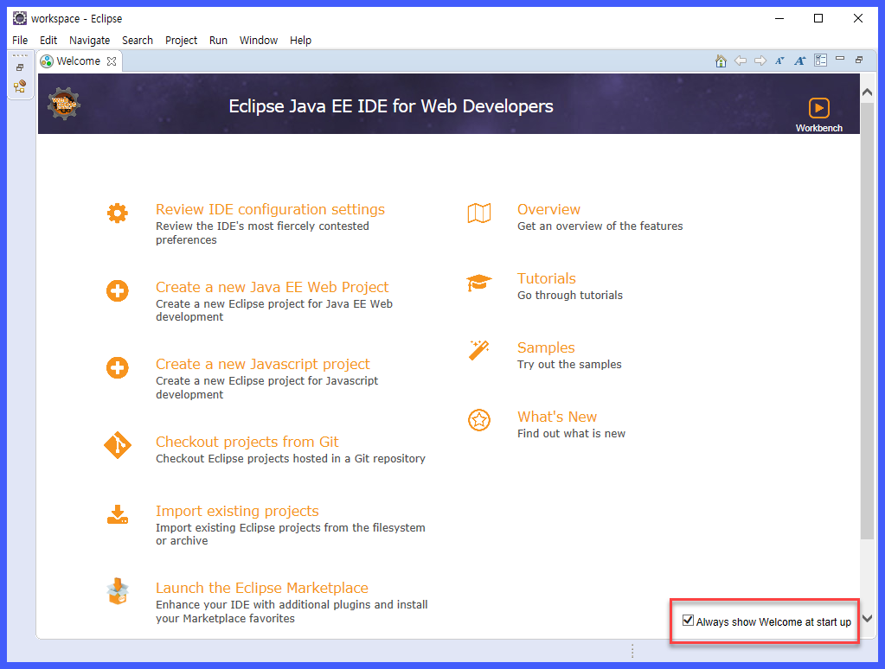
Task: Click the Customize page icon
Action: pyautogui.click(x=820, y=61)
